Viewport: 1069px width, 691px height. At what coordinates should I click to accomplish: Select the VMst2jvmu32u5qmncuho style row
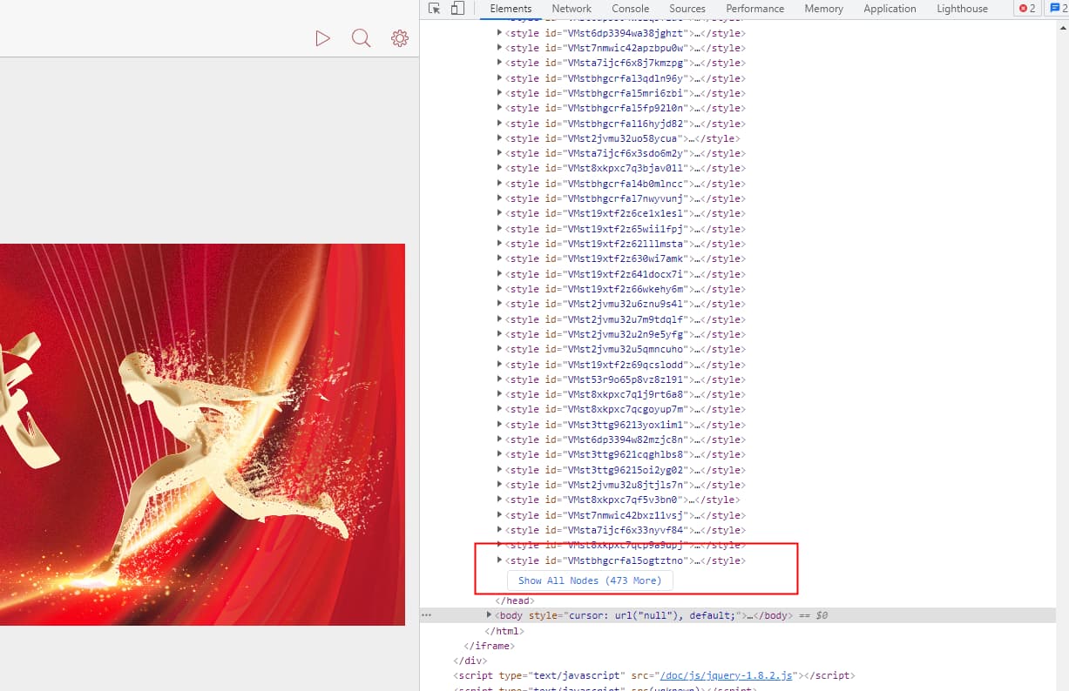point(624,349)
